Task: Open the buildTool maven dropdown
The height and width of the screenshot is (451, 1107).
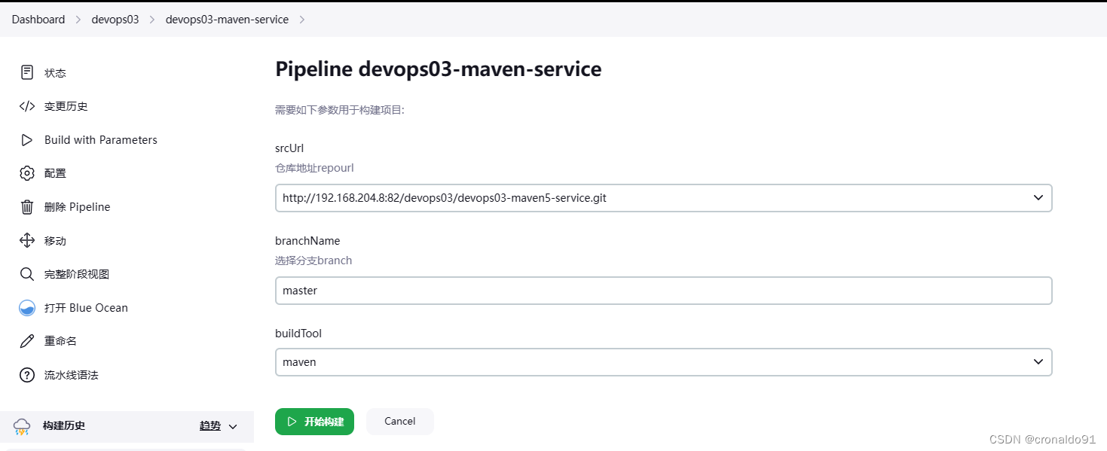Action: click(663, 362)
